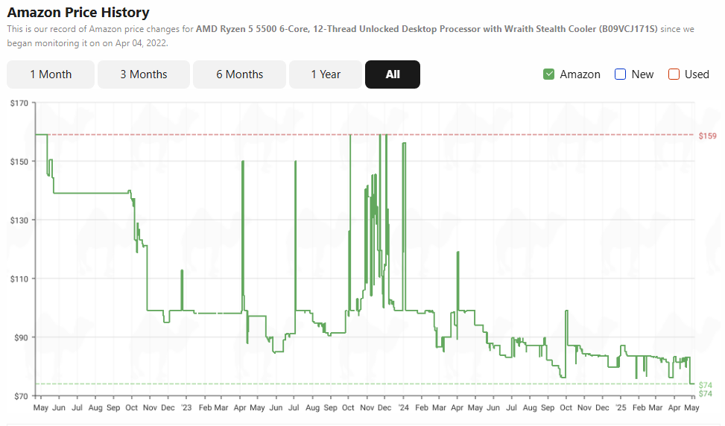Click the $130 y-axis label

(x=19, y=220)
